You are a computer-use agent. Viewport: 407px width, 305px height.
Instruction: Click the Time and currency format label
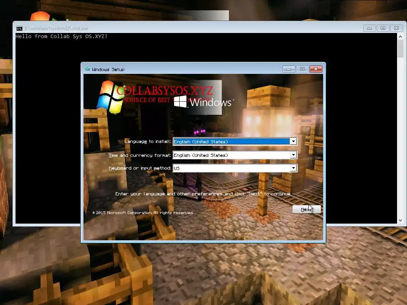[140, 155]
